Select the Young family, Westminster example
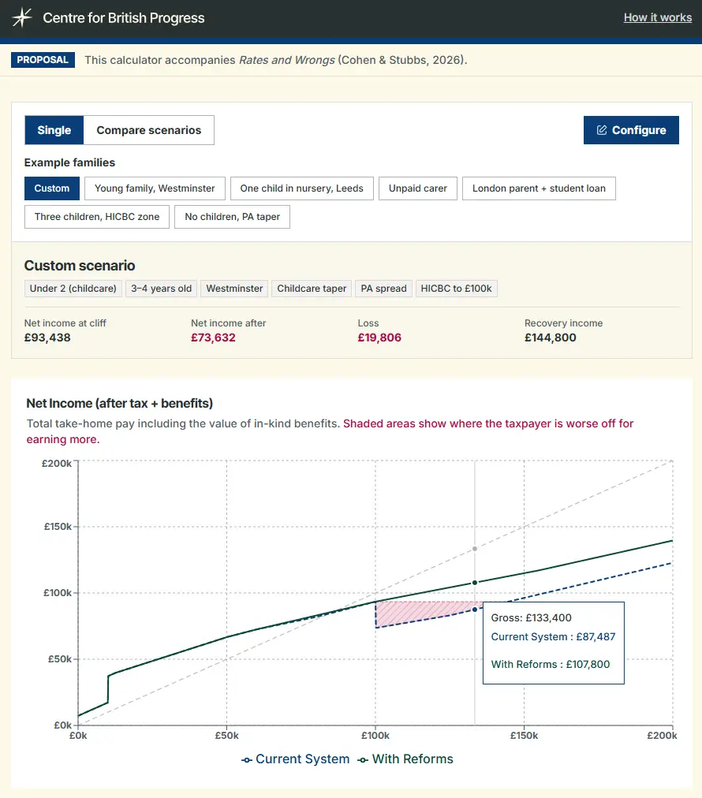 tap(155, 188)
